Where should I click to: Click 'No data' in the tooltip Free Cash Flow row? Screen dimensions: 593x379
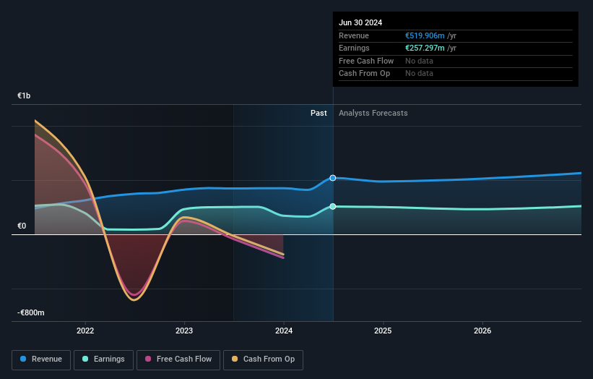(419, 61)
